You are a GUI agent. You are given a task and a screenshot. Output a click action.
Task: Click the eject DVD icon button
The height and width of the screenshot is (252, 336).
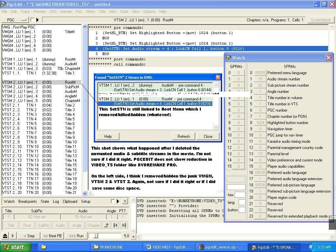coord(5,236)
